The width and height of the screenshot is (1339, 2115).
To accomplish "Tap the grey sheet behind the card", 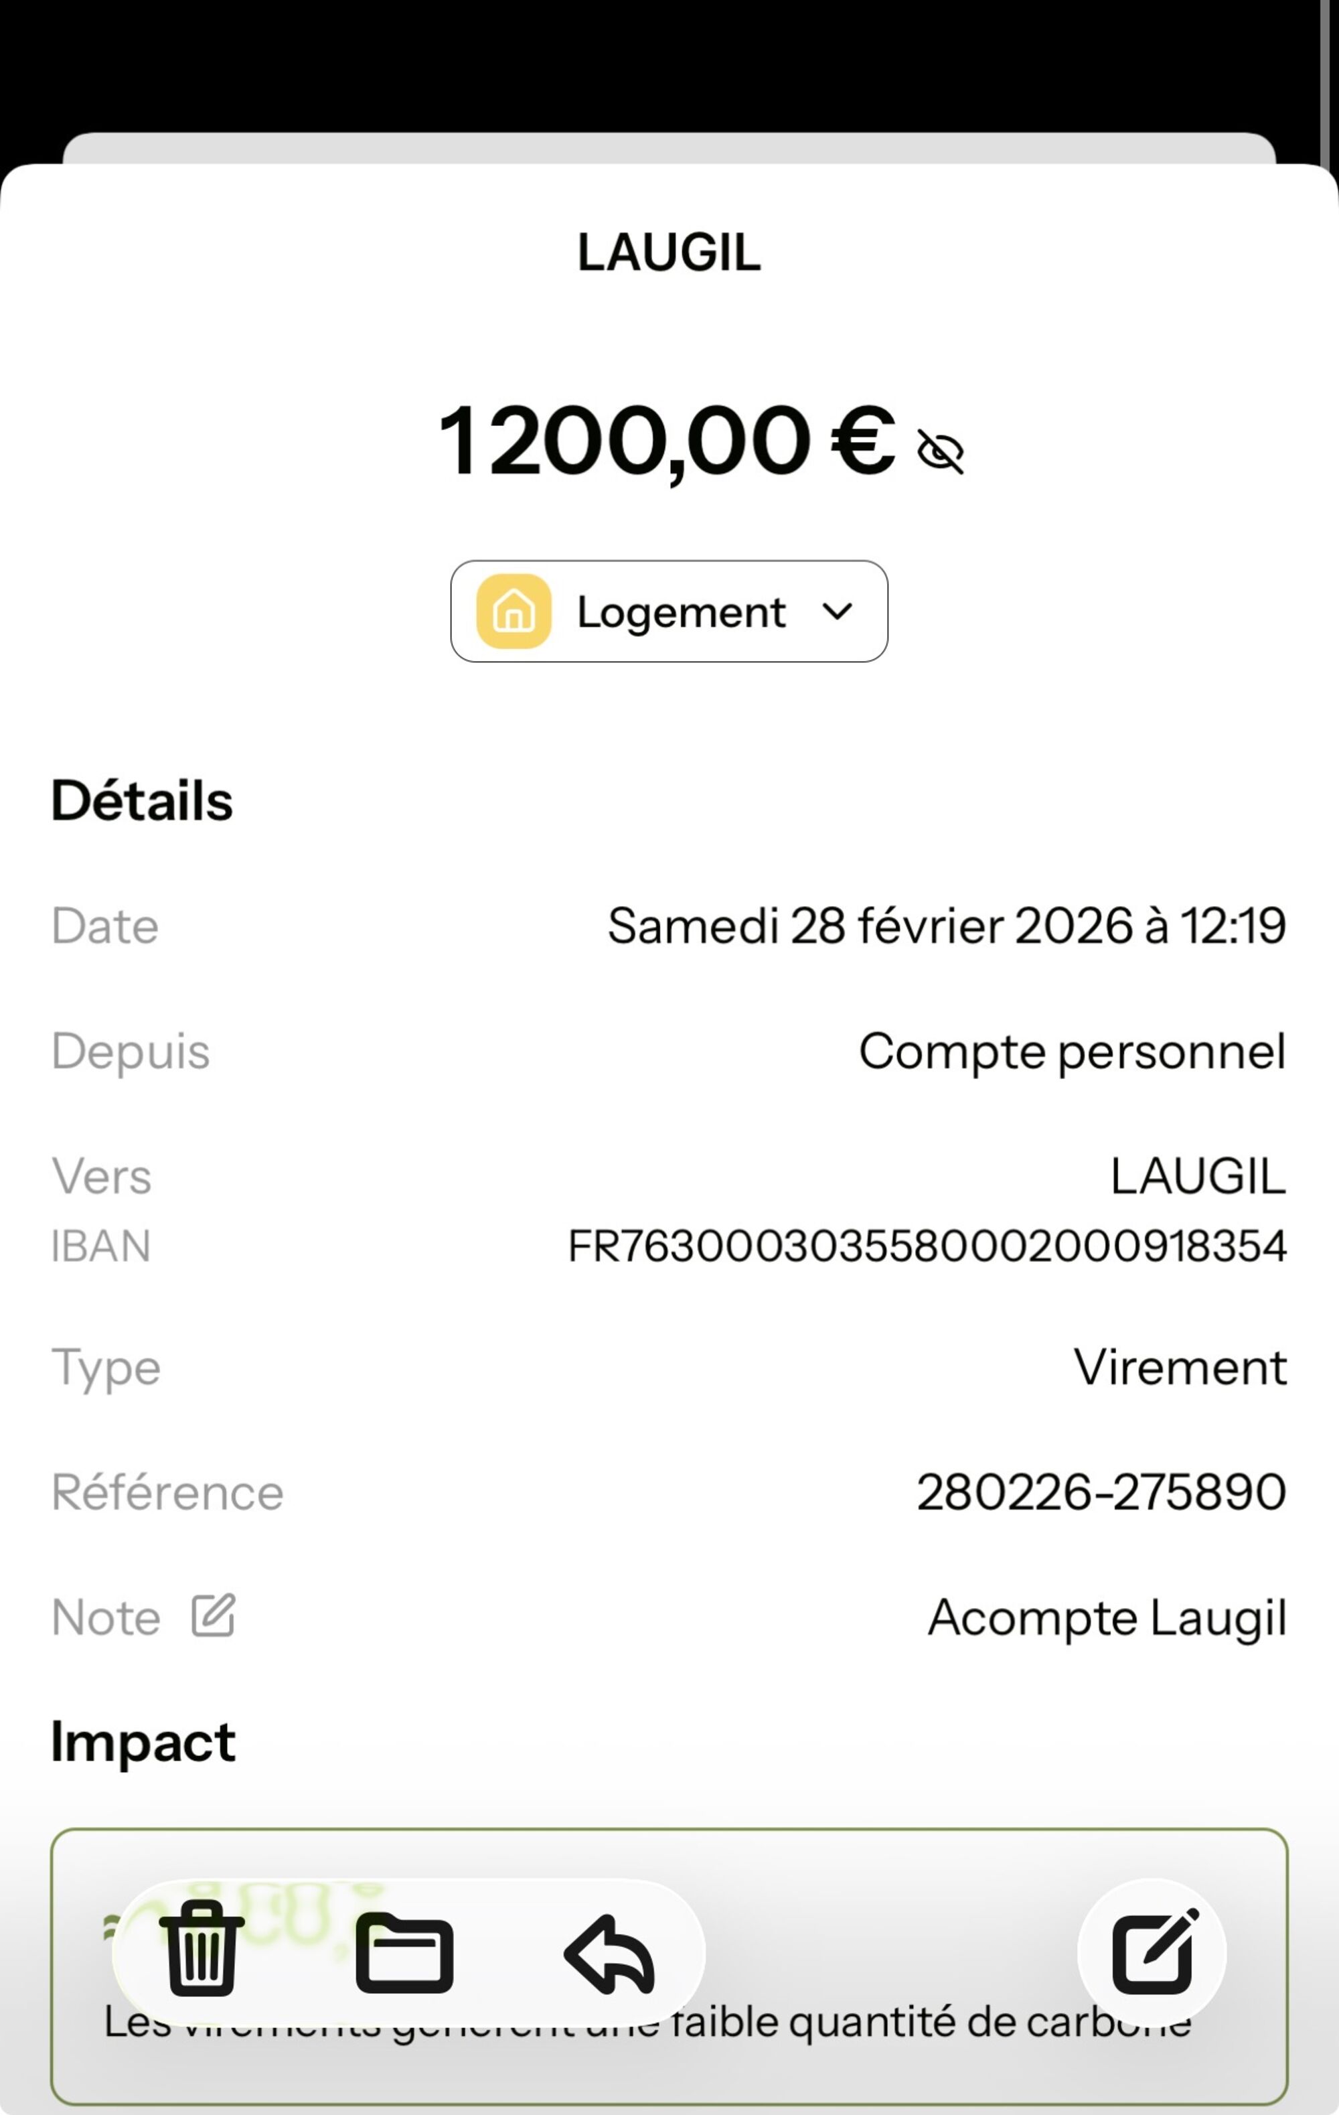I will 669,147.
